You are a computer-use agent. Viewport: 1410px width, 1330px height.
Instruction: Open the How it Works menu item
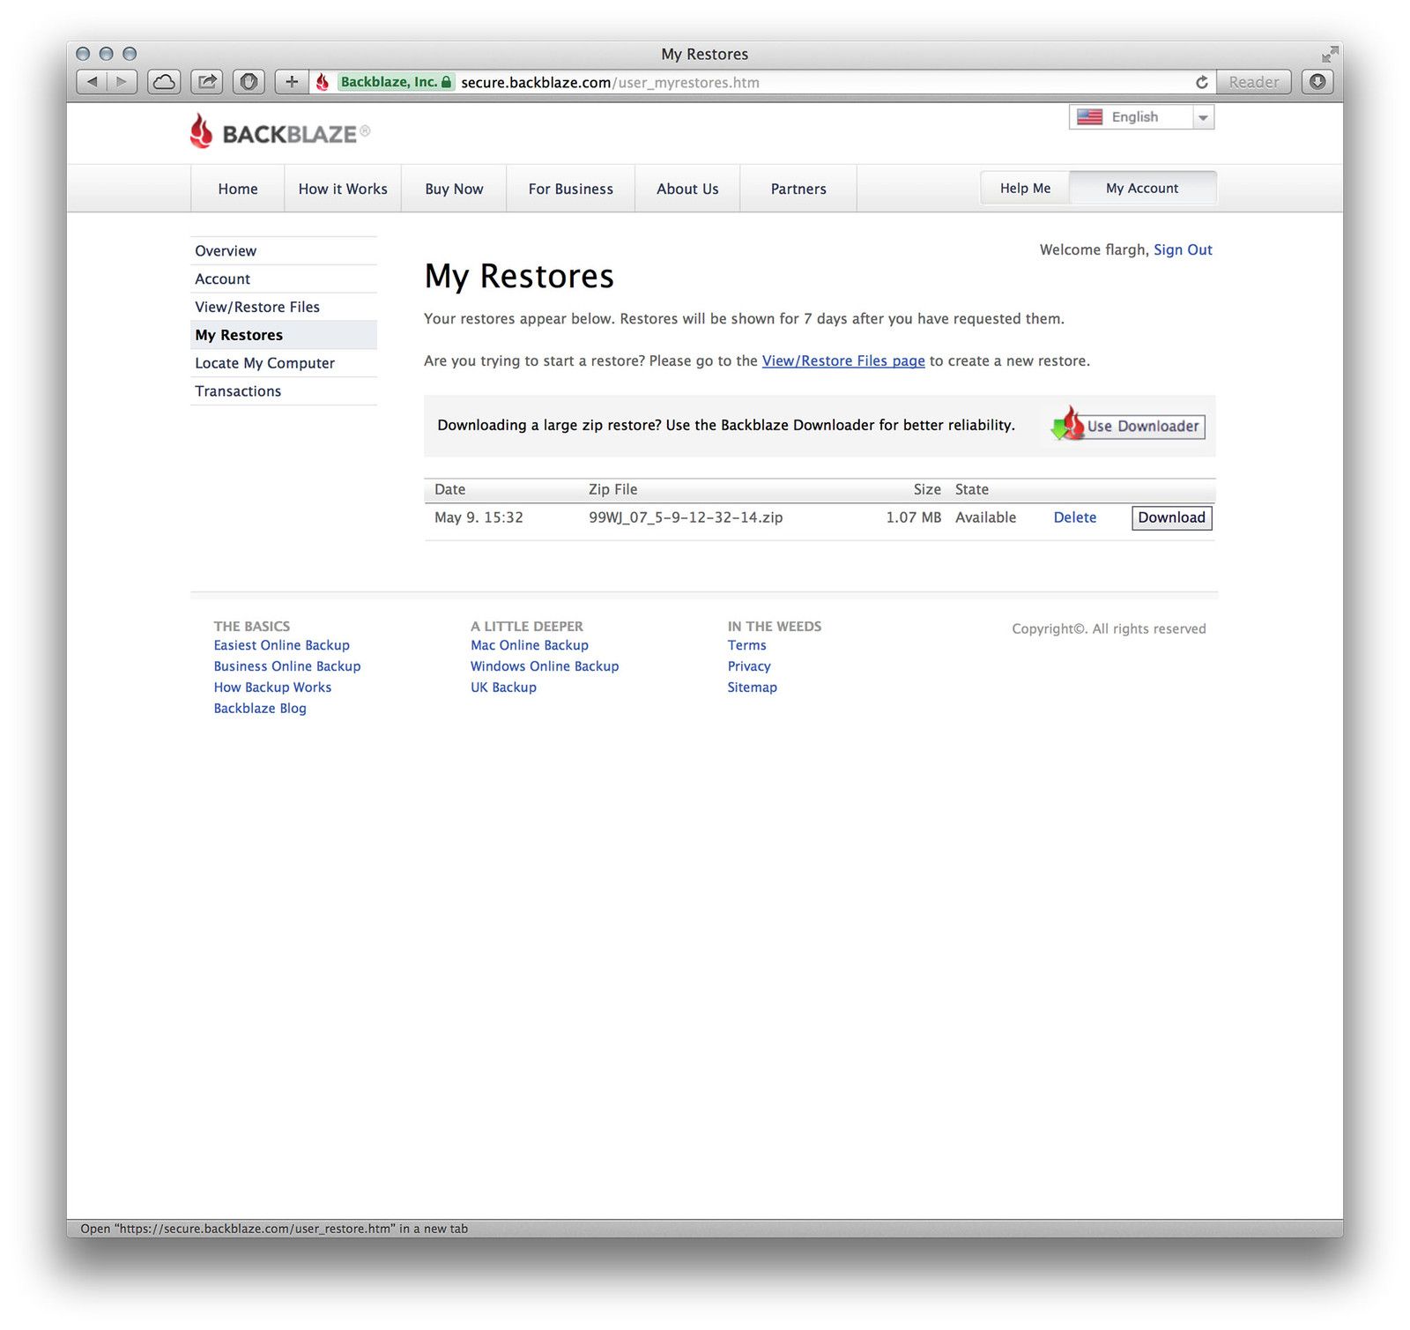pyautogui.click(x=342, y=188)
